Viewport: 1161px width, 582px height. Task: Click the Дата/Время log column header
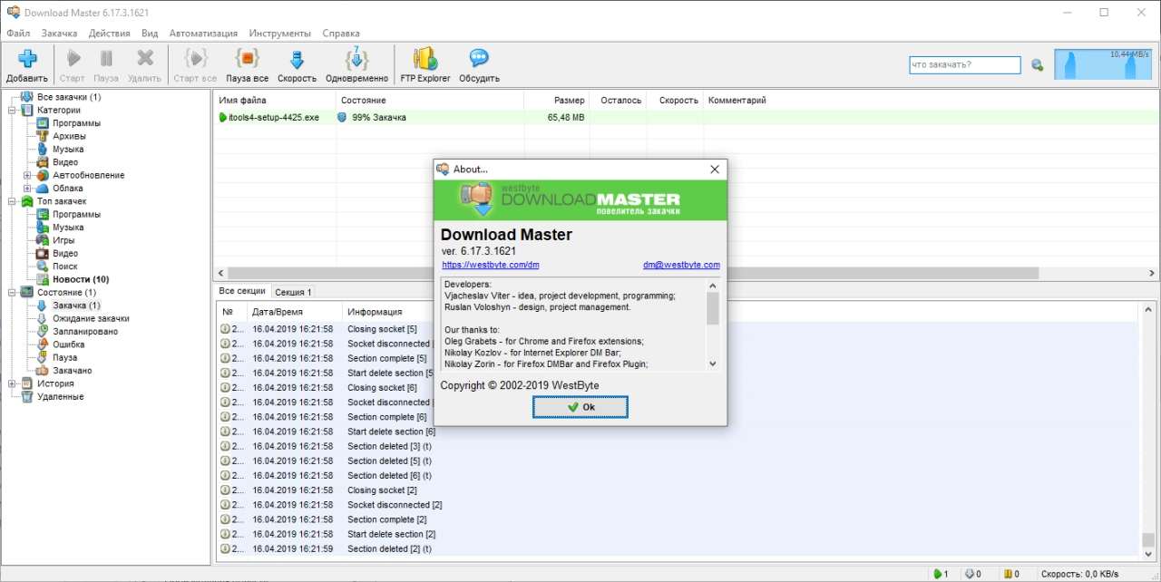294,312
